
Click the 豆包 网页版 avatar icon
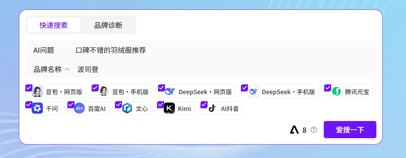37,91
